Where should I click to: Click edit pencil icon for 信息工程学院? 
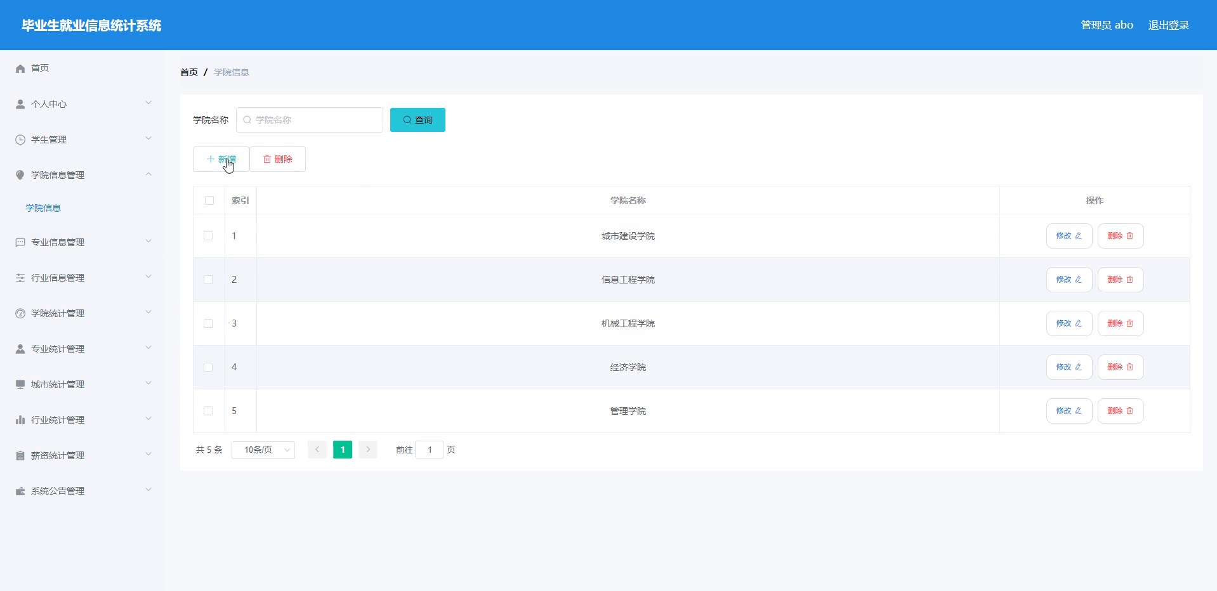pyautogui.click(x=1078, y=280)
